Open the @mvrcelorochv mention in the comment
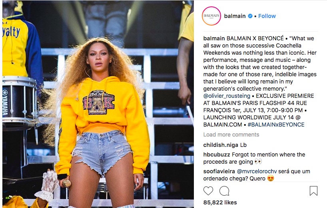Image resolution: width=327 pixels, height=208 pixels. pyautogui.click(x=257, y=171)
